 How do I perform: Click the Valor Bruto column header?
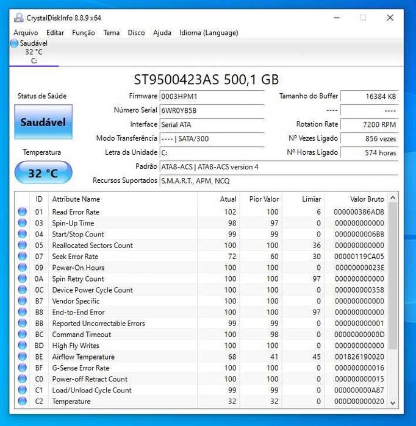[356, 199]
